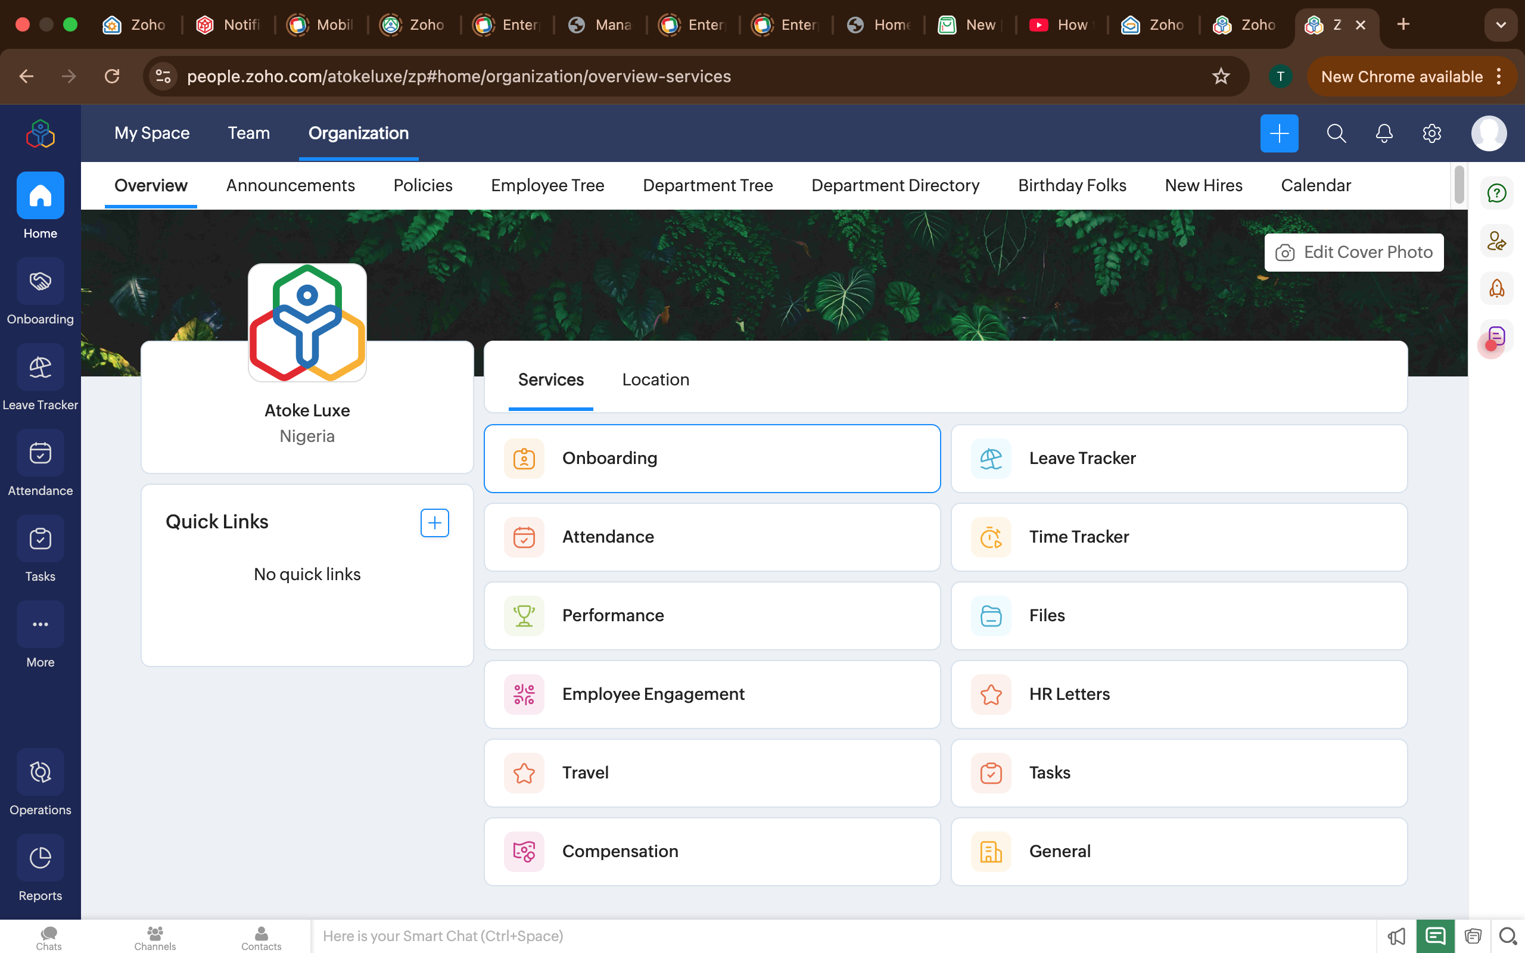Click the notifications bell icon
The height and width of the screenshot is (953, 1525).
(x=1384, y=133)
